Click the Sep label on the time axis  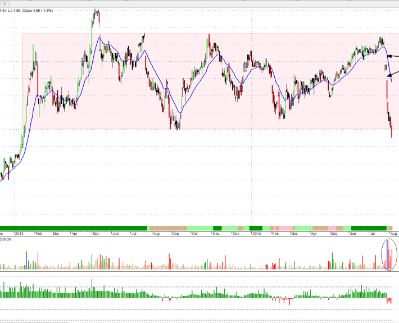coord(175,233)
